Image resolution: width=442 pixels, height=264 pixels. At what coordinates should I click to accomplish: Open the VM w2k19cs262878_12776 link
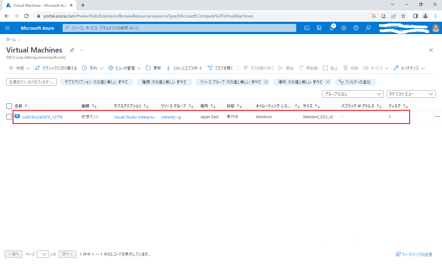coord(42,117)
